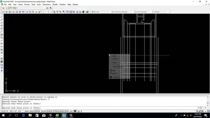Viewport: 210px width, 118px height.
Task: Choose Undo in the context menu
Action: [x=119, y=63]
